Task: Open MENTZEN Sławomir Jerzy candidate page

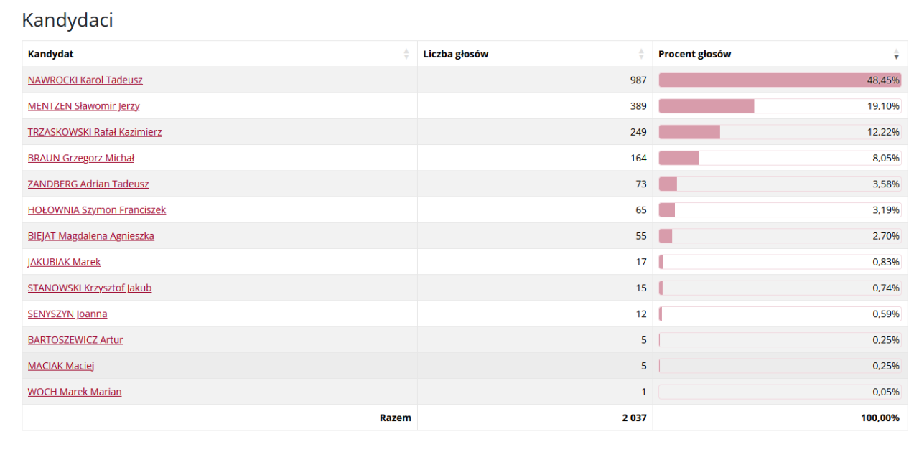Action: [x=83, y=105]
